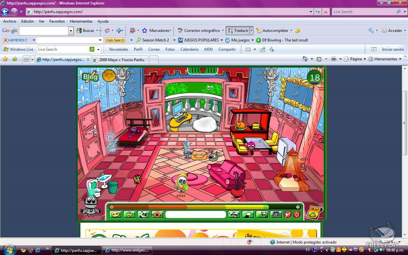Viewport: 408px width, 255px height.
Task: Open the Herramientas menu in menu bar
Action: 81,21
